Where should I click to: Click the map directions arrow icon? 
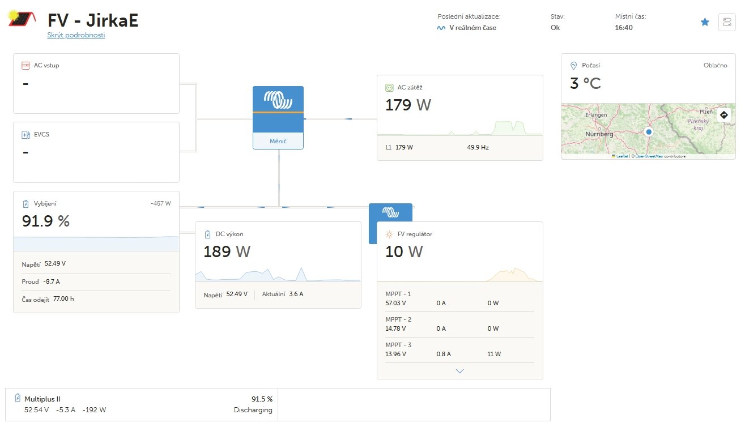pos(723,115)
